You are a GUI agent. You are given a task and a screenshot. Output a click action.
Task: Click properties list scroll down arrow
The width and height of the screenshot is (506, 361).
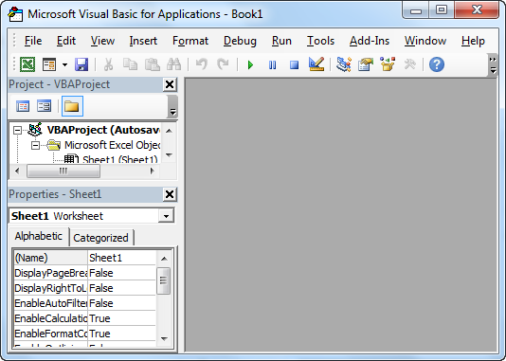coord(164,338)
